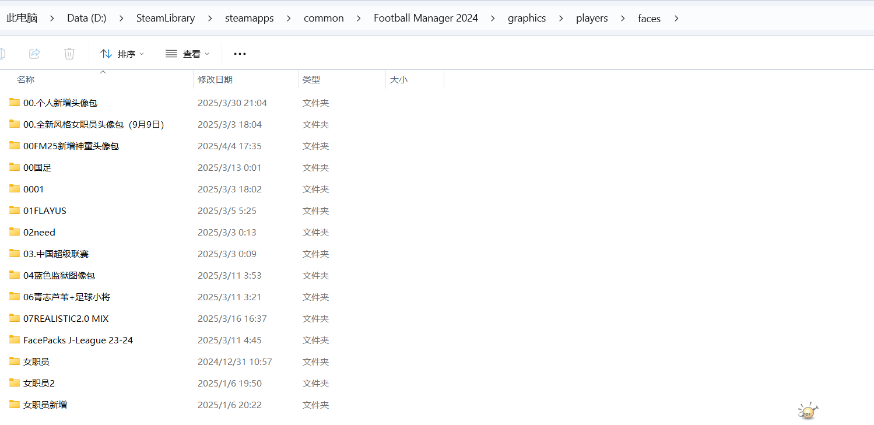Click folder icon of 女职员2
The width and height of the screenshot is (874, 425).
coord(15,383)
